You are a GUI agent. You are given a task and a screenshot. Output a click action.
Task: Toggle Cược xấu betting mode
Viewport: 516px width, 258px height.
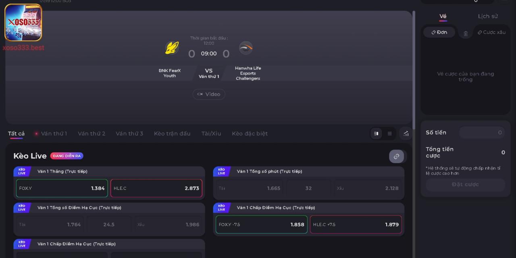click(x=491, y=32)
